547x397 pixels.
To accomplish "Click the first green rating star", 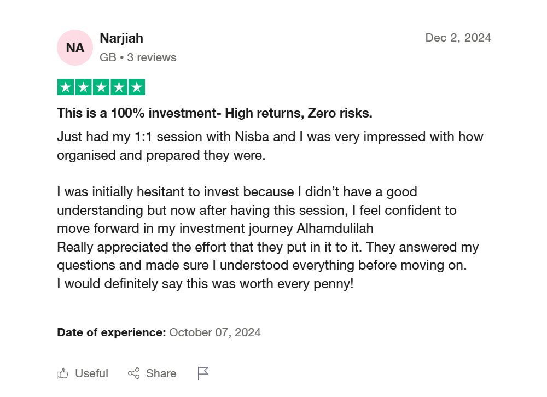I will [66, 87].
